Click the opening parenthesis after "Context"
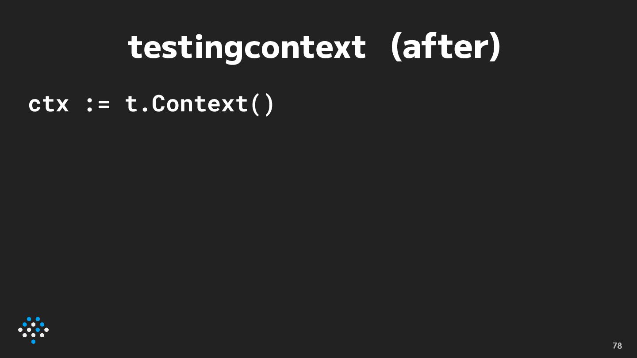Viewport: 637px width, 358px height. pos(256,105)
